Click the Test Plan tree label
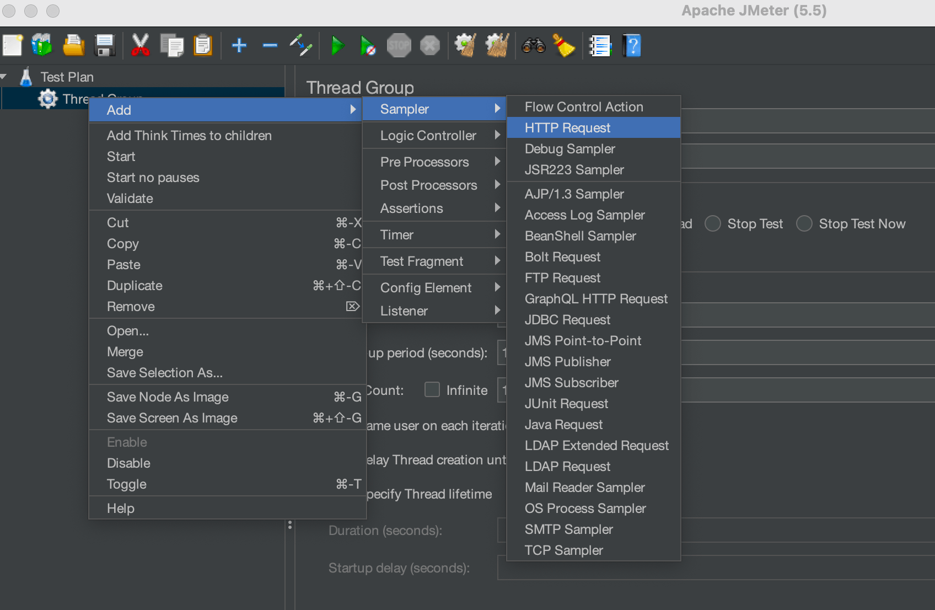This screenshot has width=935, height=610. click(67, 77)
